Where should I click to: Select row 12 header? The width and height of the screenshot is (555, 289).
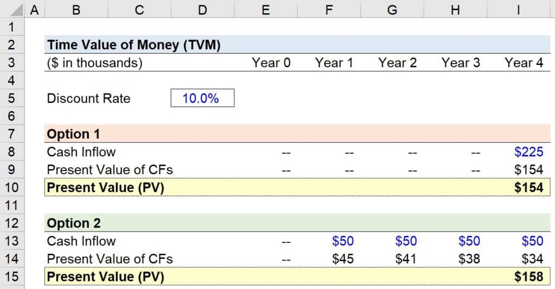[x=12, y=223]
